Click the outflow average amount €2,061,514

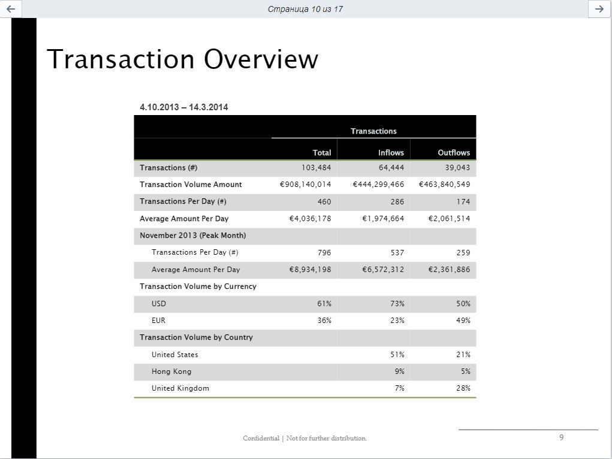pos(449,219)
